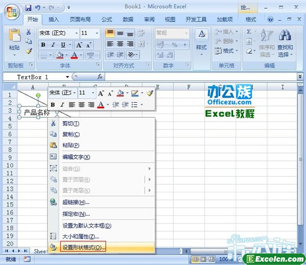This screenshot has height=265, width=306.
Task: Open the Styles (样式) gallery button
Action: pyautogui.click(x=201, y=42)
